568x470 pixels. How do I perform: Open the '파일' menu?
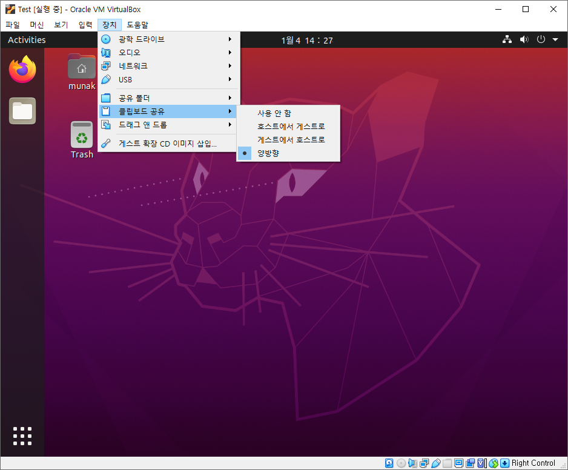pos(13,25)
